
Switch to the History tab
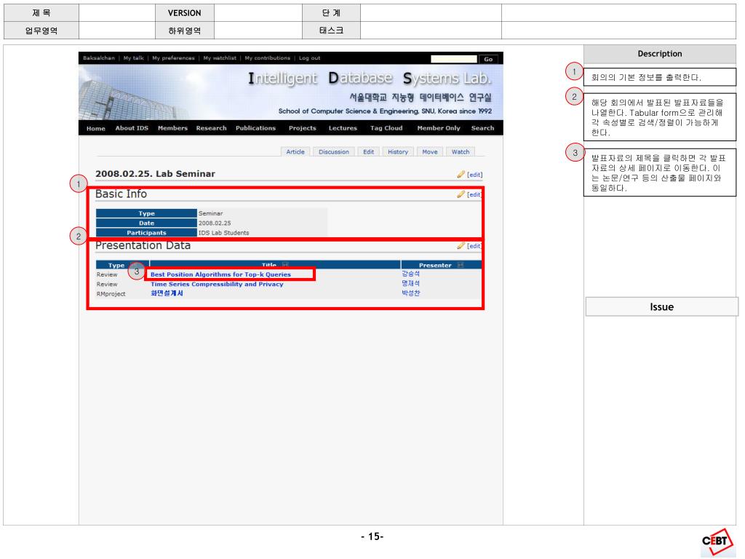[398, 151]
